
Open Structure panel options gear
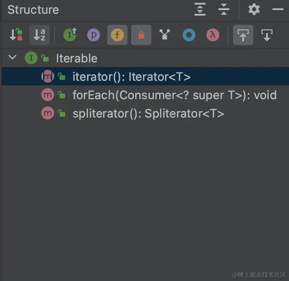254,10
